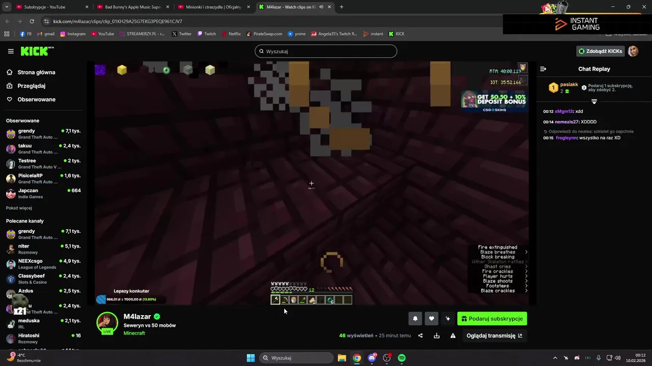The width and height of the screenshot is (652, 366).
Task: Click the browser address bar URL
Action: click(x=118, y=21)
